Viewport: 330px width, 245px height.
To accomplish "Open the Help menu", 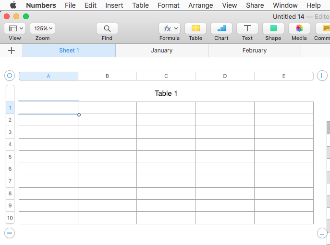I will tap(313, 5).
